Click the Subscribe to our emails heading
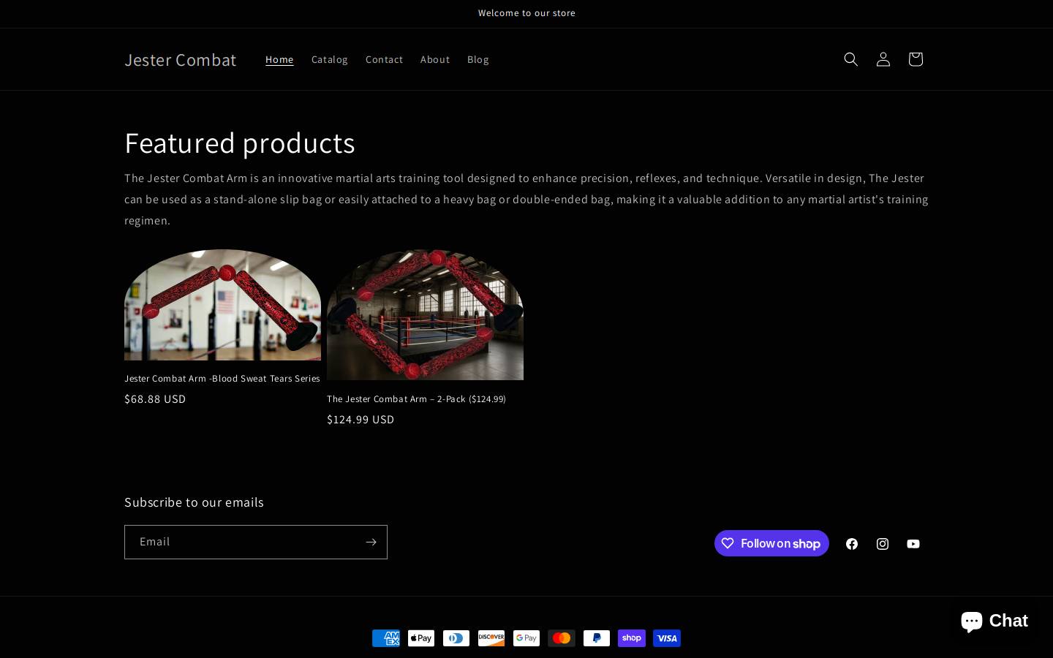The height and width of the screenshot is (658, 1053). point(194,502)
